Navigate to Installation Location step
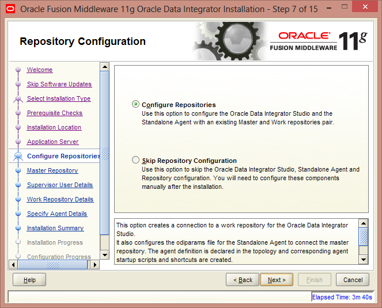Screen dimensions: 382x308 click(x=54, y=127)
